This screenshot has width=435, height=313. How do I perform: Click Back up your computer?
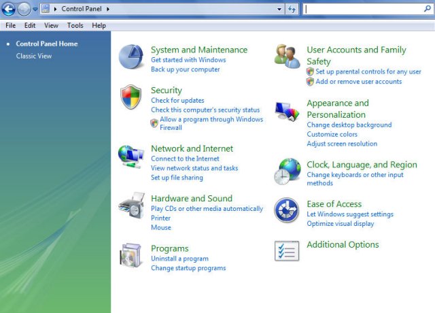coord(185,69)
